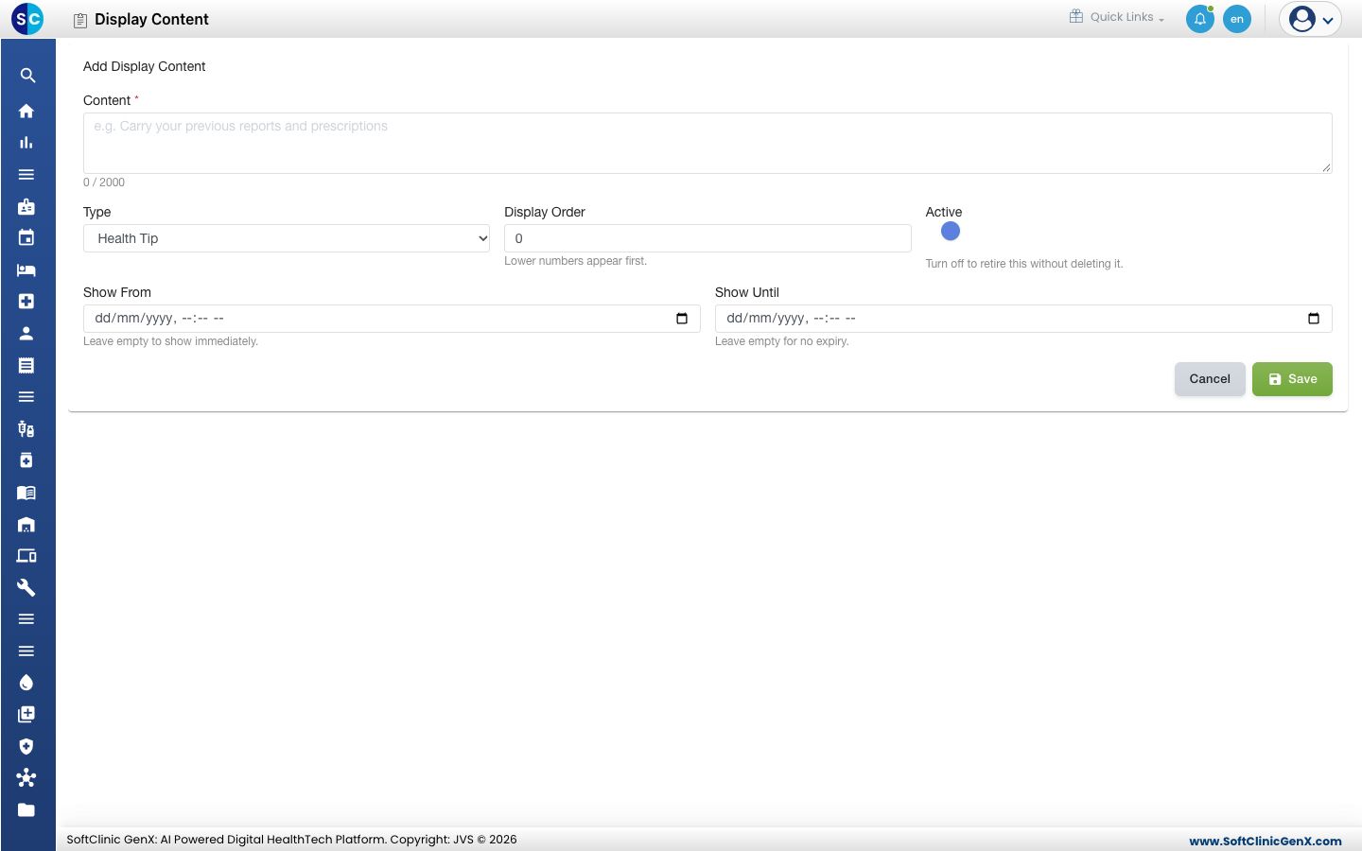Open the receipt billing sidebar icon
This screenshot has width=1362, height=851.
click(x=26, y=365)
